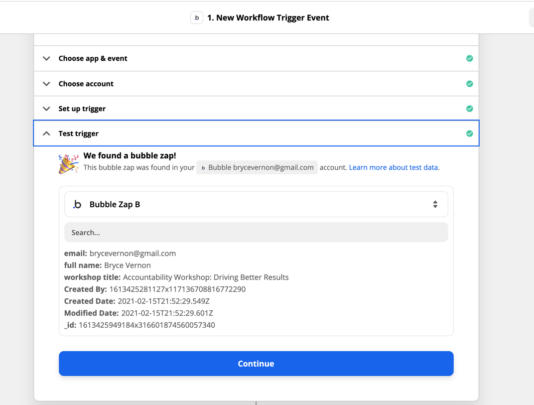The width and height of the screenshot is (534, 405).
Task: Click the New Workflow Trigger Event title bar
Action: (268, 17)
